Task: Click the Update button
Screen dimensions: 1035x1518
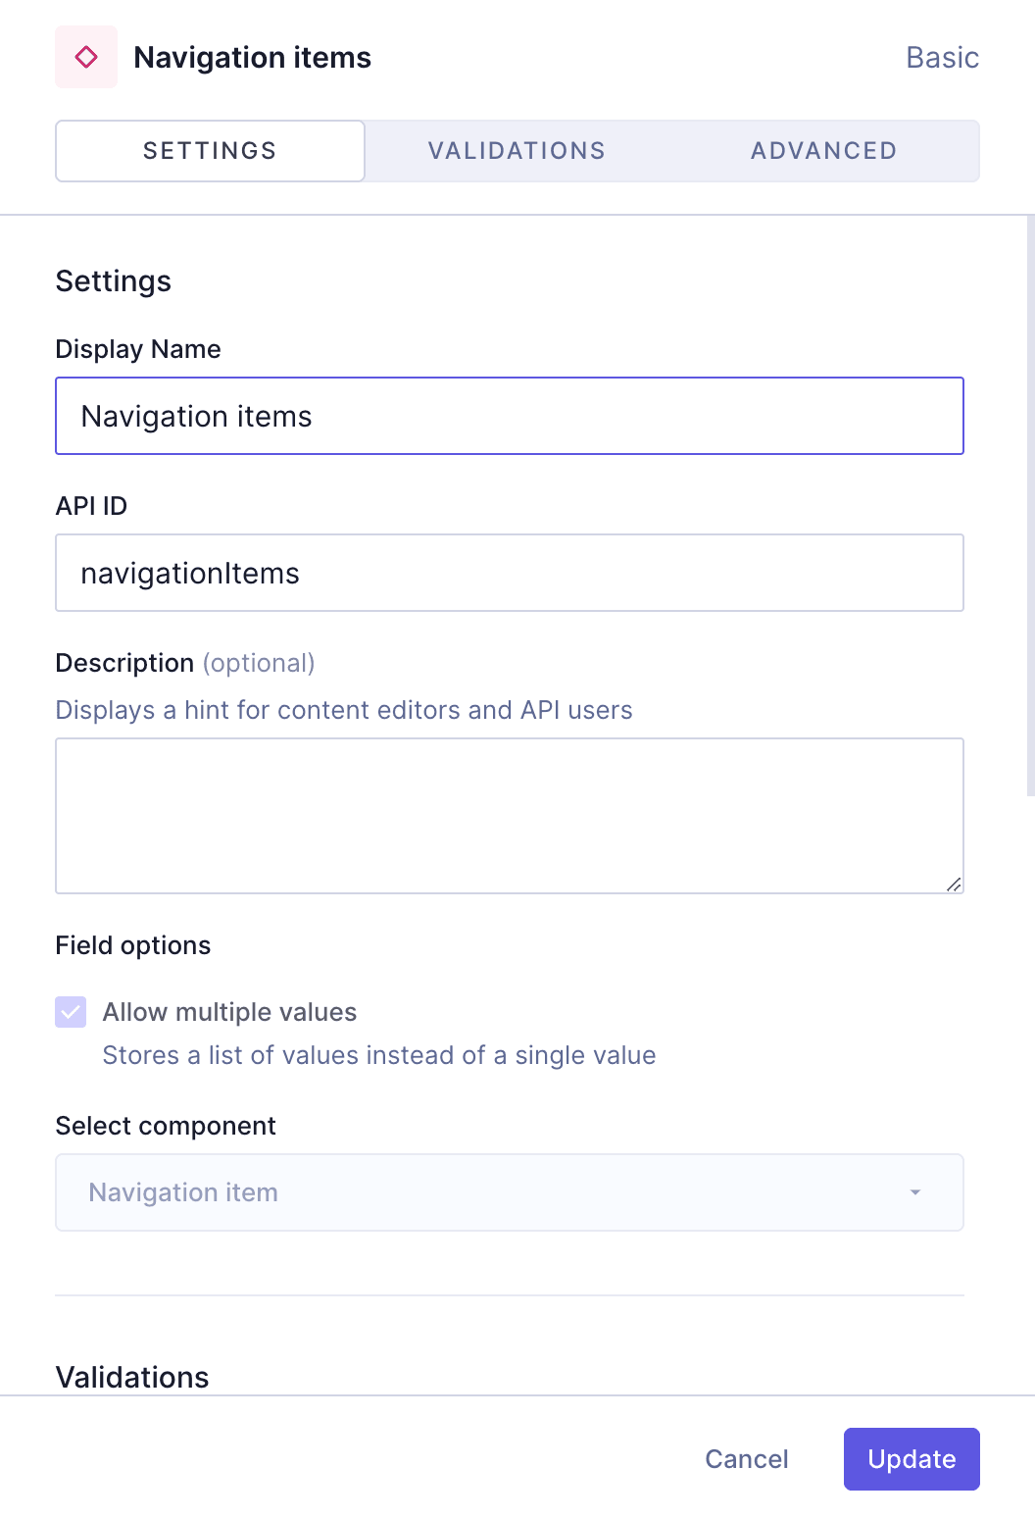Action: pyautogui.click(x=911, y=1459)
